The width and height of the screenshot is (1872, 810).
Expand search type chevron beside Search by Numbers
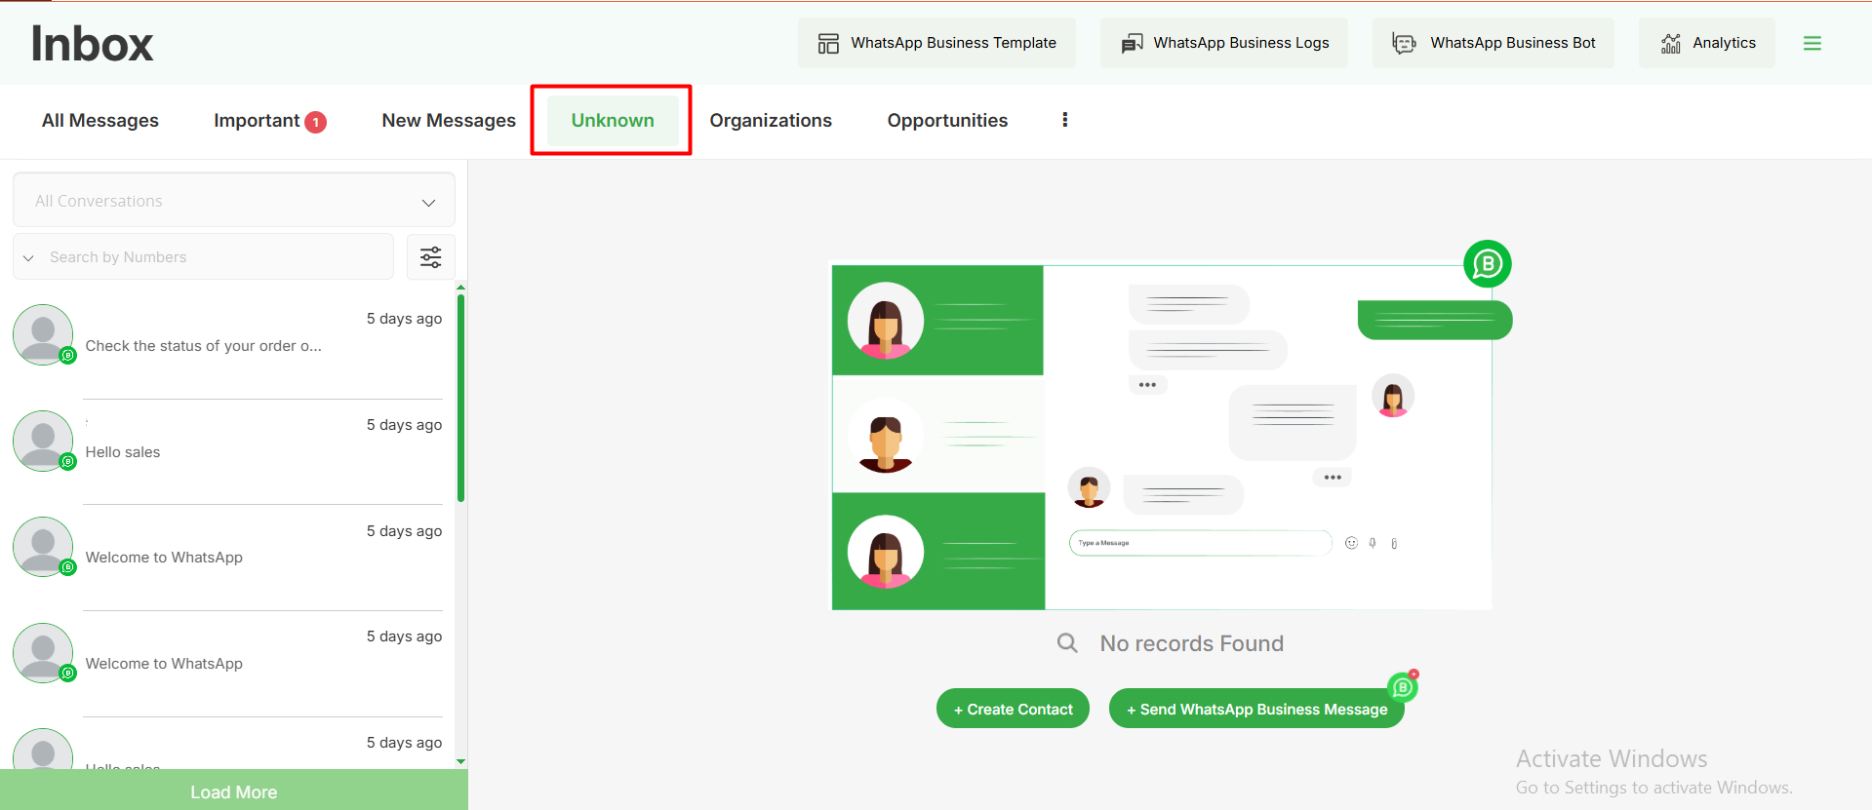28,257
